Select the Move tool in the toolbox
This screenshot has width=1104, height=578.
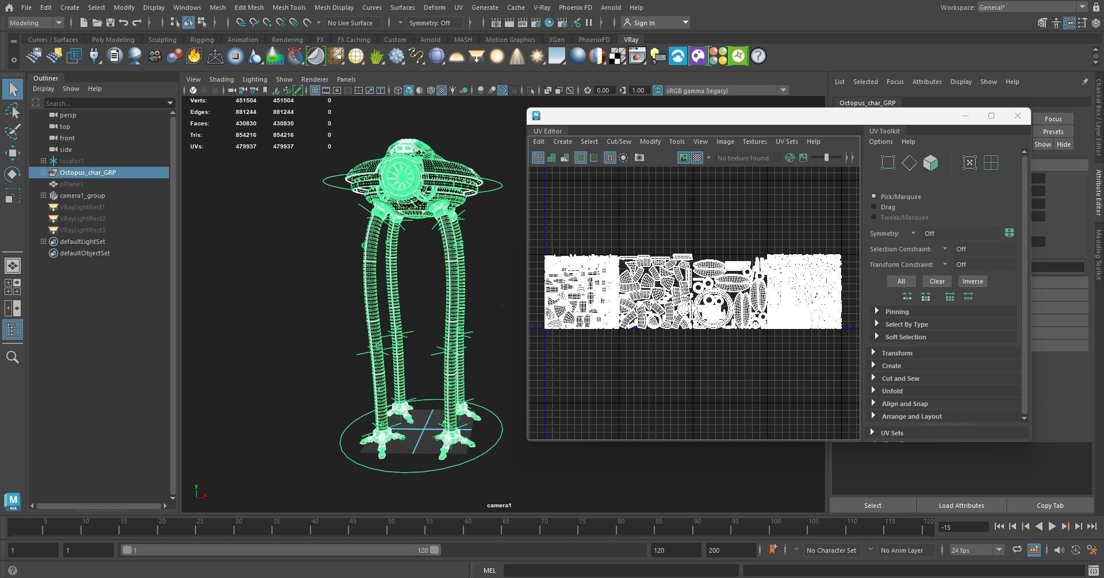click(13, 152)
